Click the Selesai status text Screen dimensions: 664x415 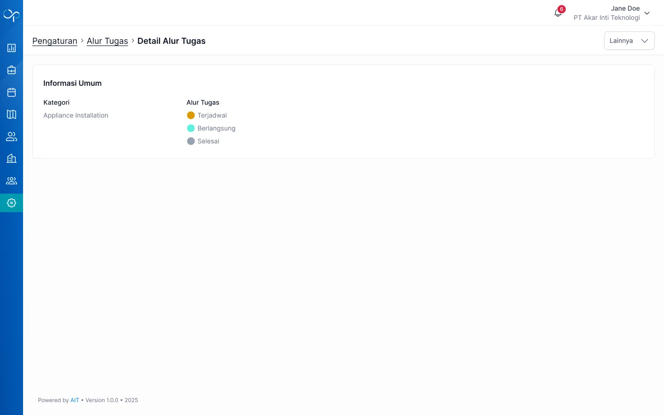(x=208, y=141)
